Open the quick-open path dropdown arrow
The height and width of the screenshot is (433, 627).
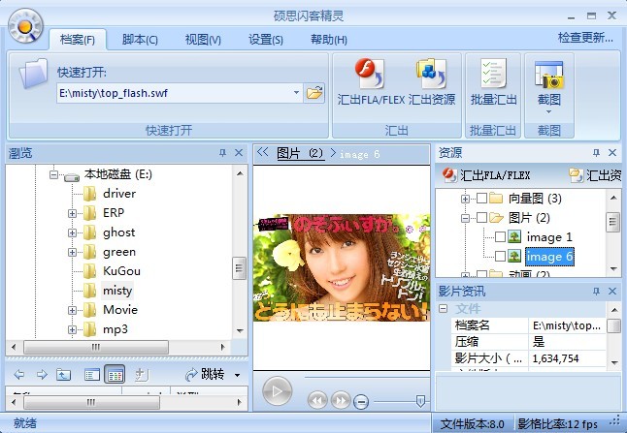point(296,93)
